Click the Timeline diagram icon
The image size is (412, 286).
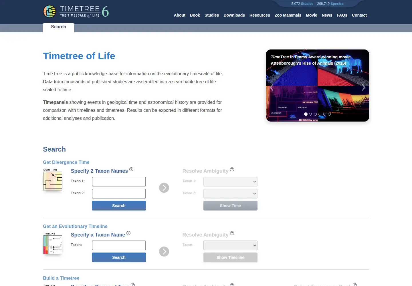53,243
